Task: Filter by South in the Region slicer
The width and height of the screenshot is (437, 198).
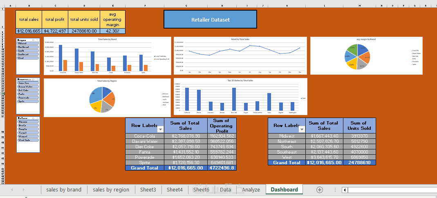Action: [x=27, y=51]
